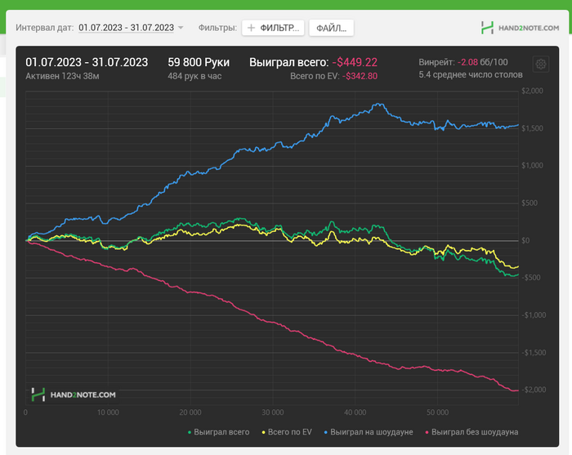Click the pink non-showdown line end point
Screen dimensions: 572x455
[517, 390]
